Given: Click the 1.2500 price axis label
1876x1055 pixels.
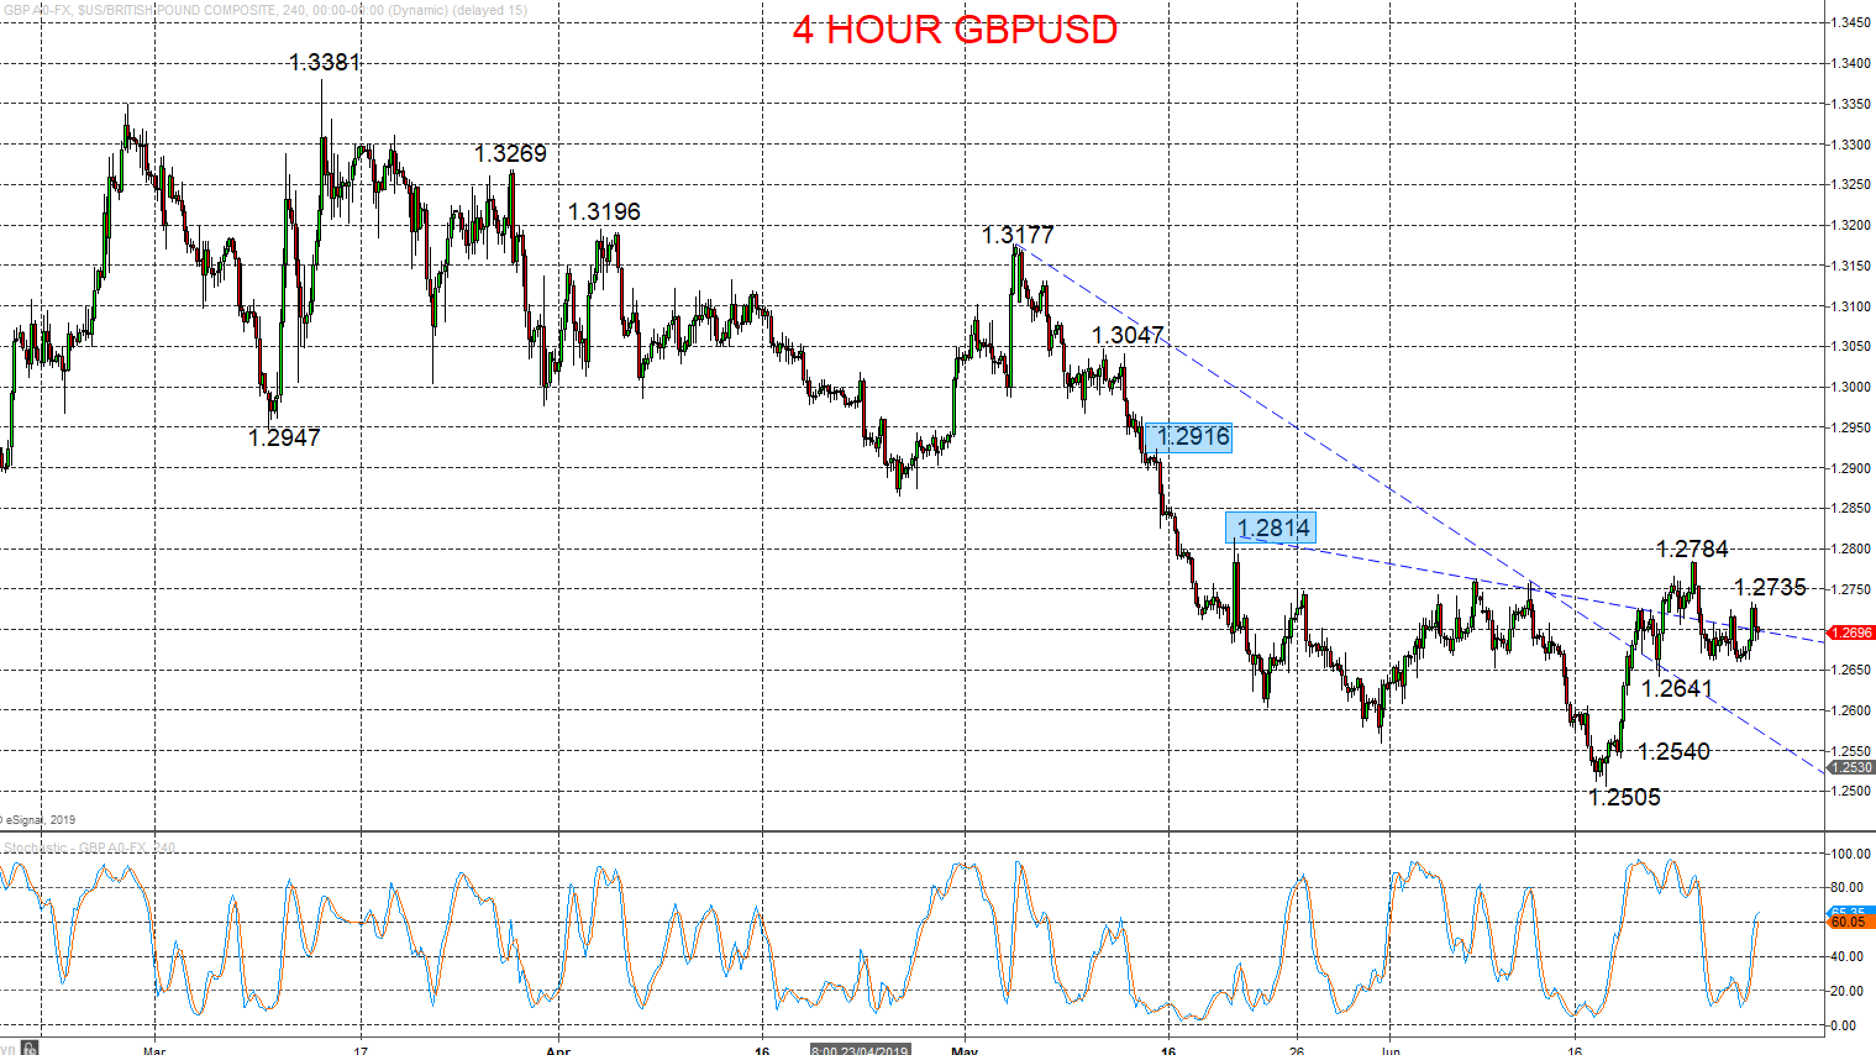Looking at the screenshot, I should coord(1851,791).
